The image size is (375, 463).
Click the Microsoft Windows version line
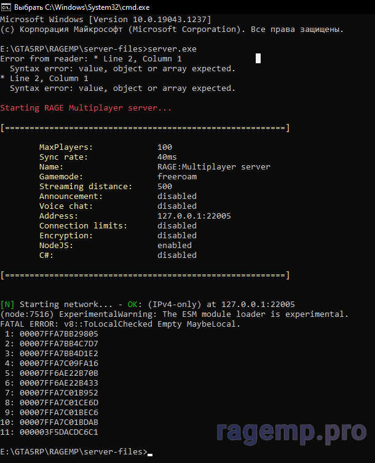coord(106,20)
